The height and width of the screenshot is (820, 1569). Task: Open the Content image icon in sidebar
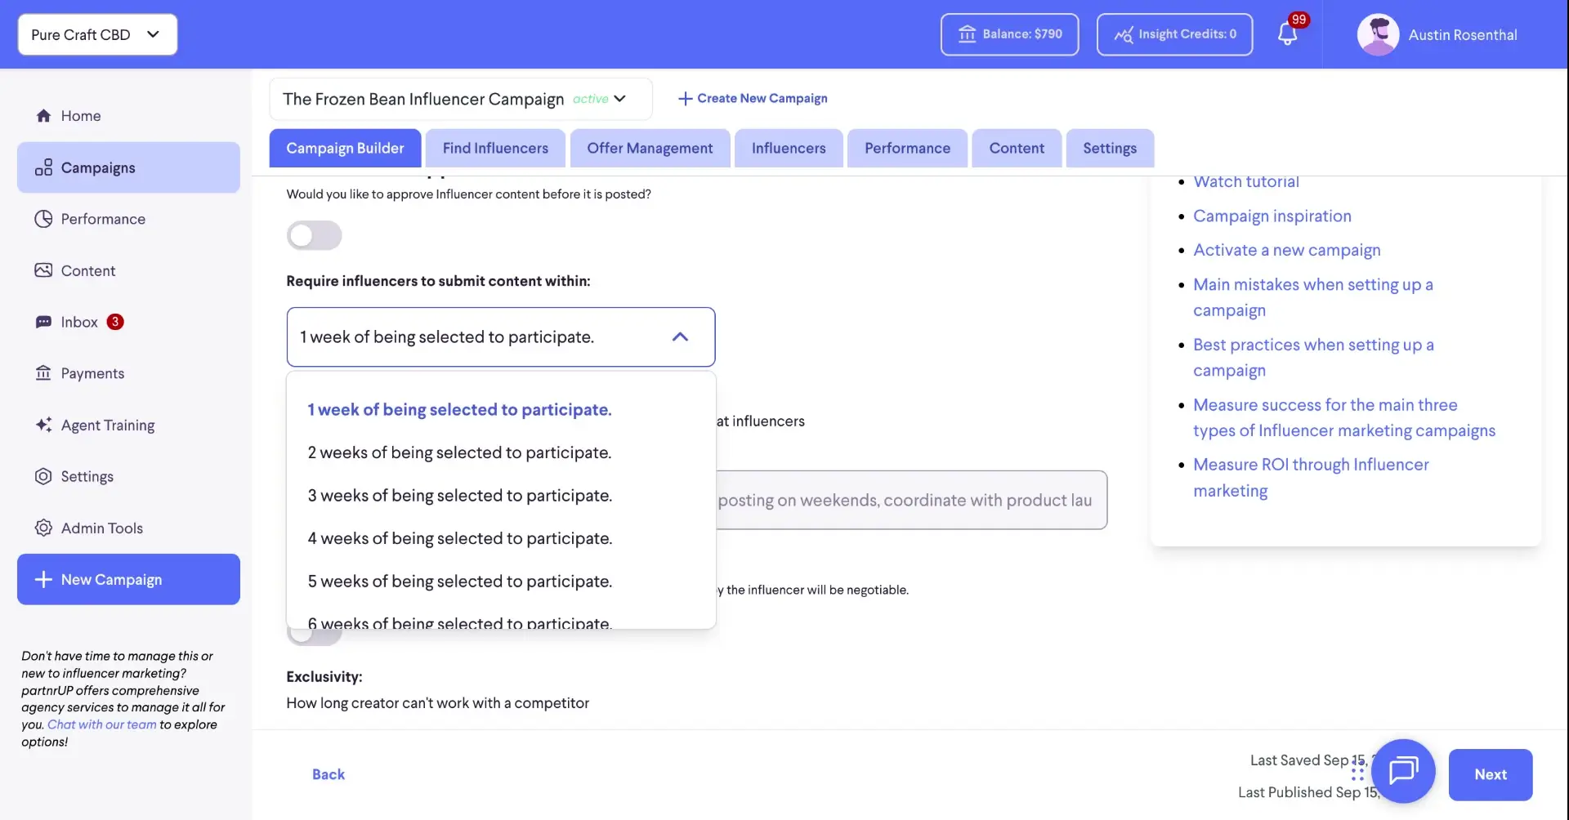coord(43,270)
